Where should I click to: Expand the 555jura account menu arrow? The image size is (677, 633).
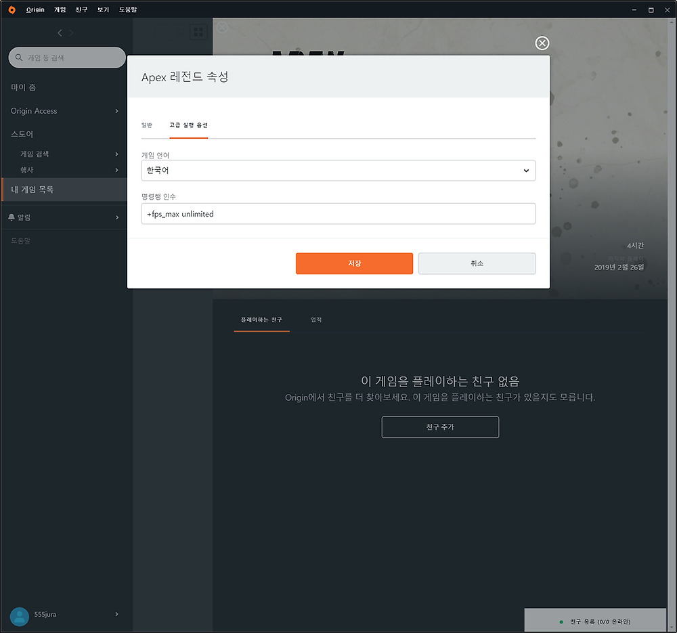[x=116, y=614]
